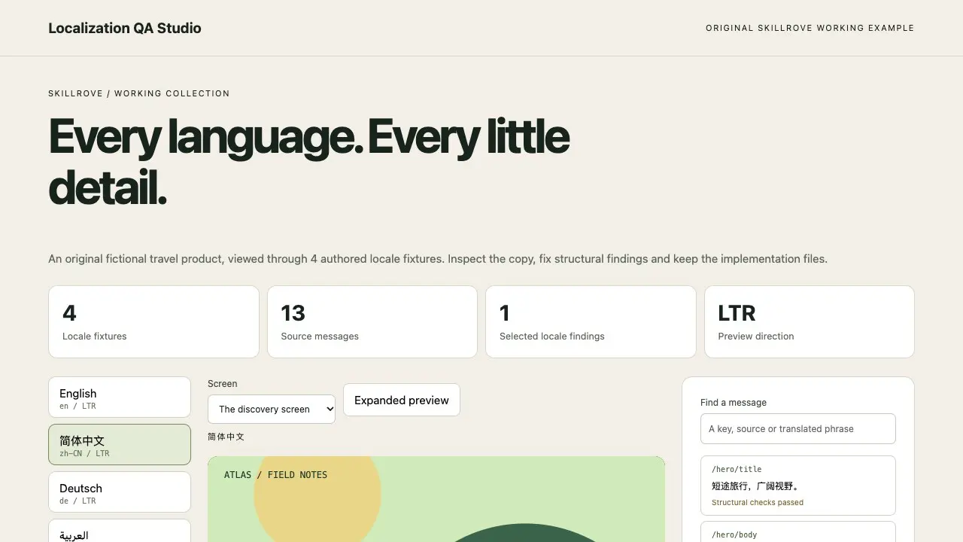Click the 简体中文 label above the preview
The width and height of the screenshot is (963, 542).
pos(226,437)
